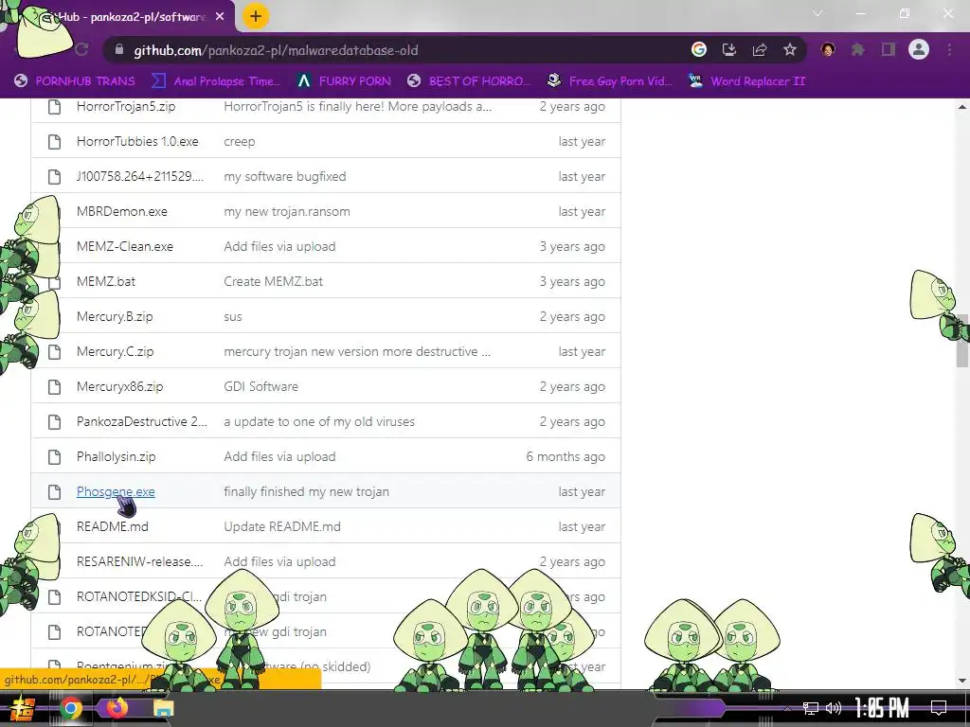Open Mercuryx86.zip file entry
970x727 pixels.
click(x=120, y=387)
